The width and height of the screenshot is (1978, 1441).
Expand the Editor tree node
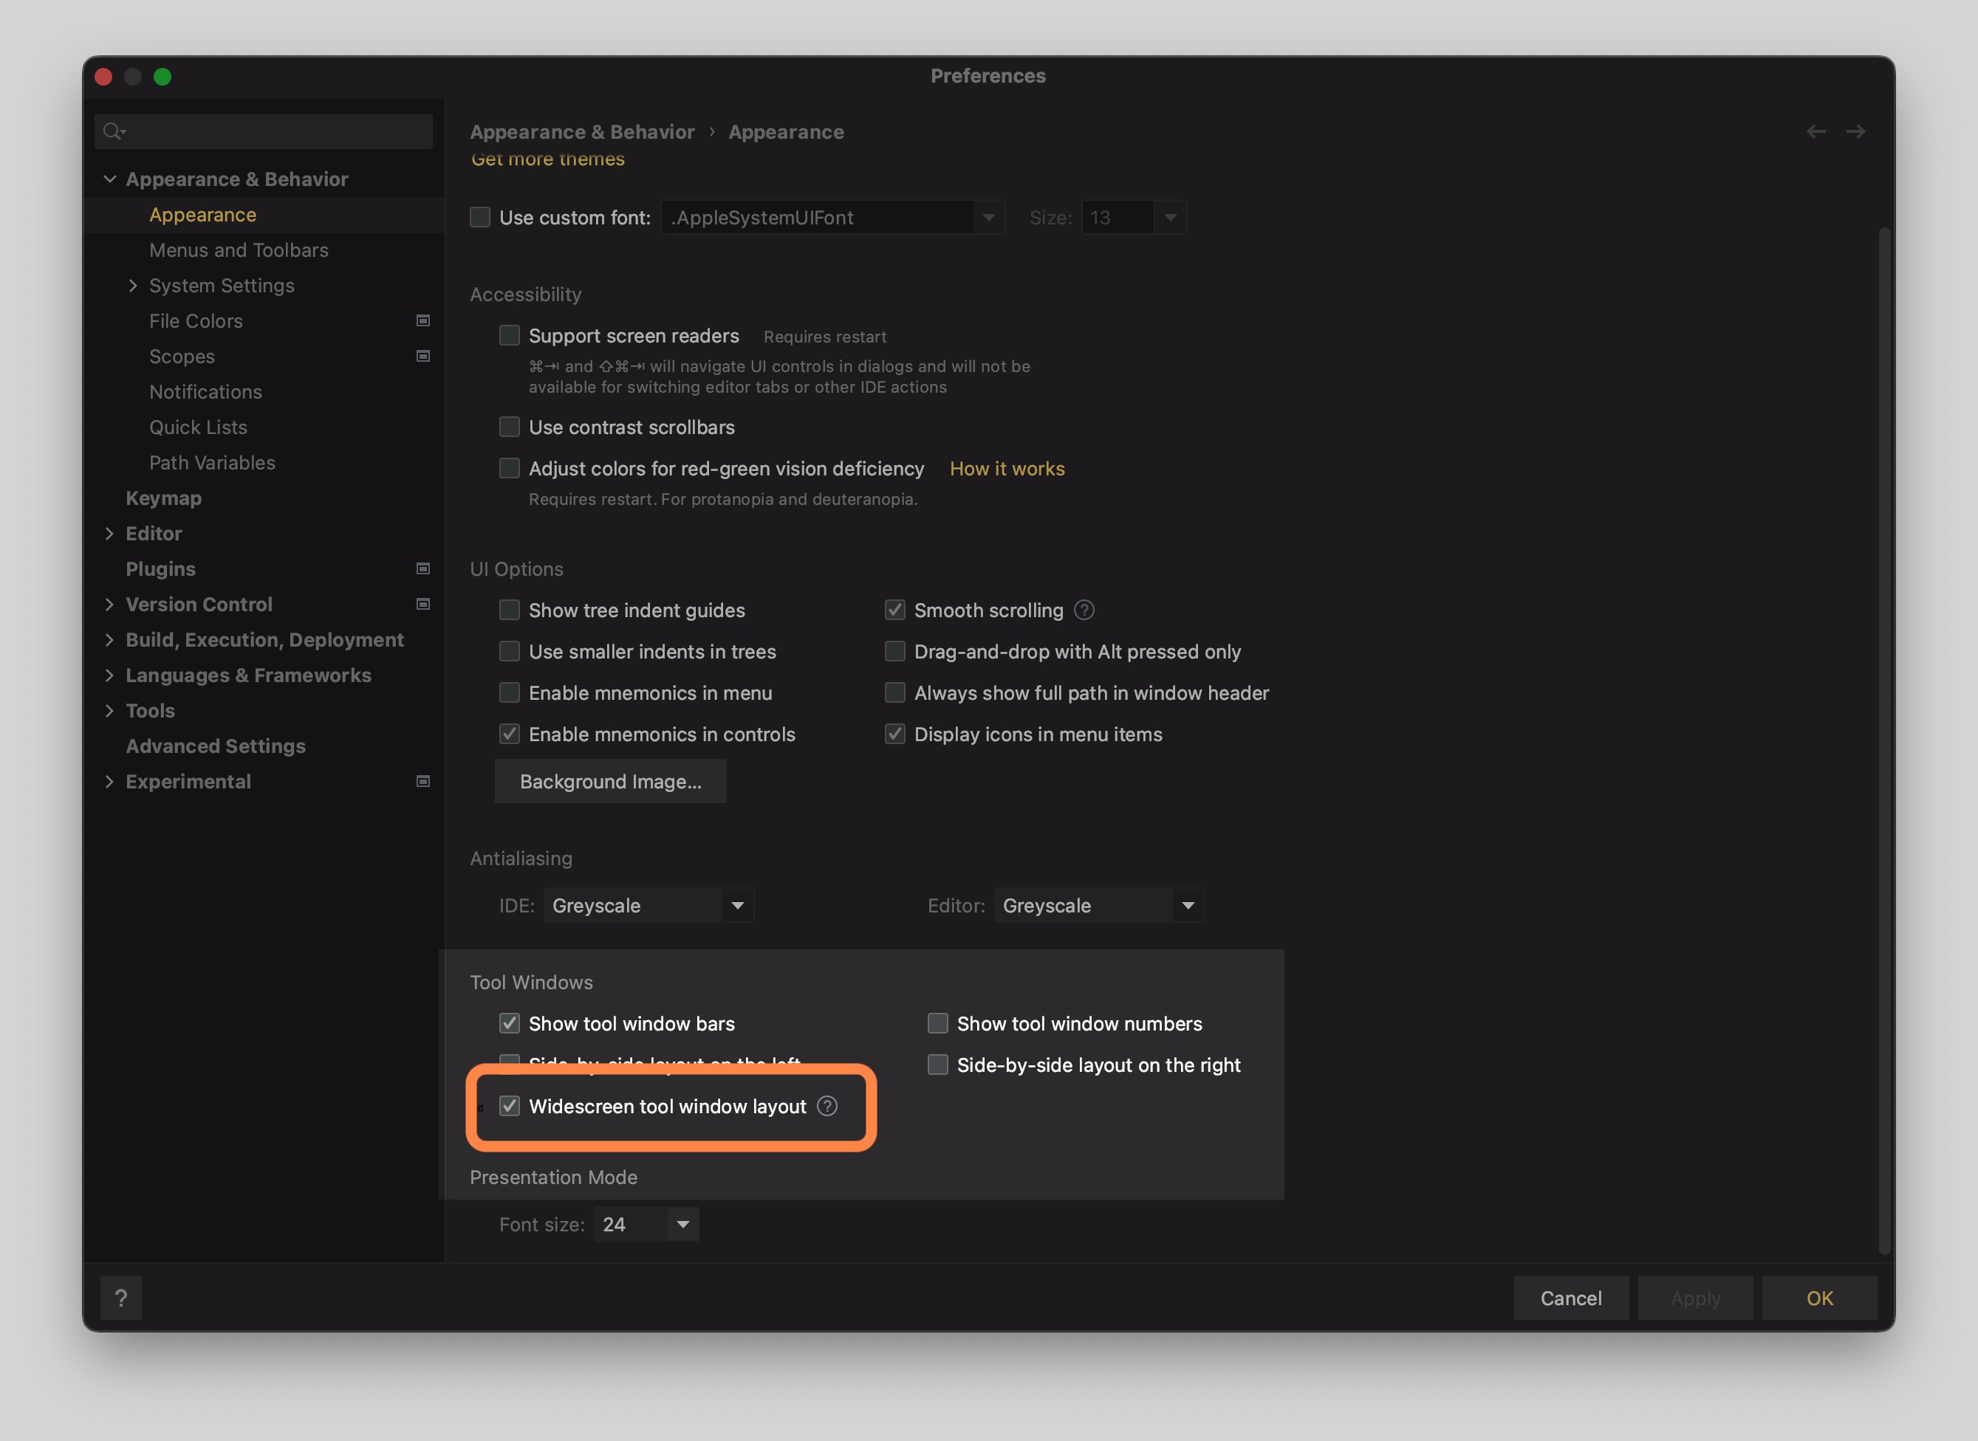pyautogui.click(x=111, y=533)
